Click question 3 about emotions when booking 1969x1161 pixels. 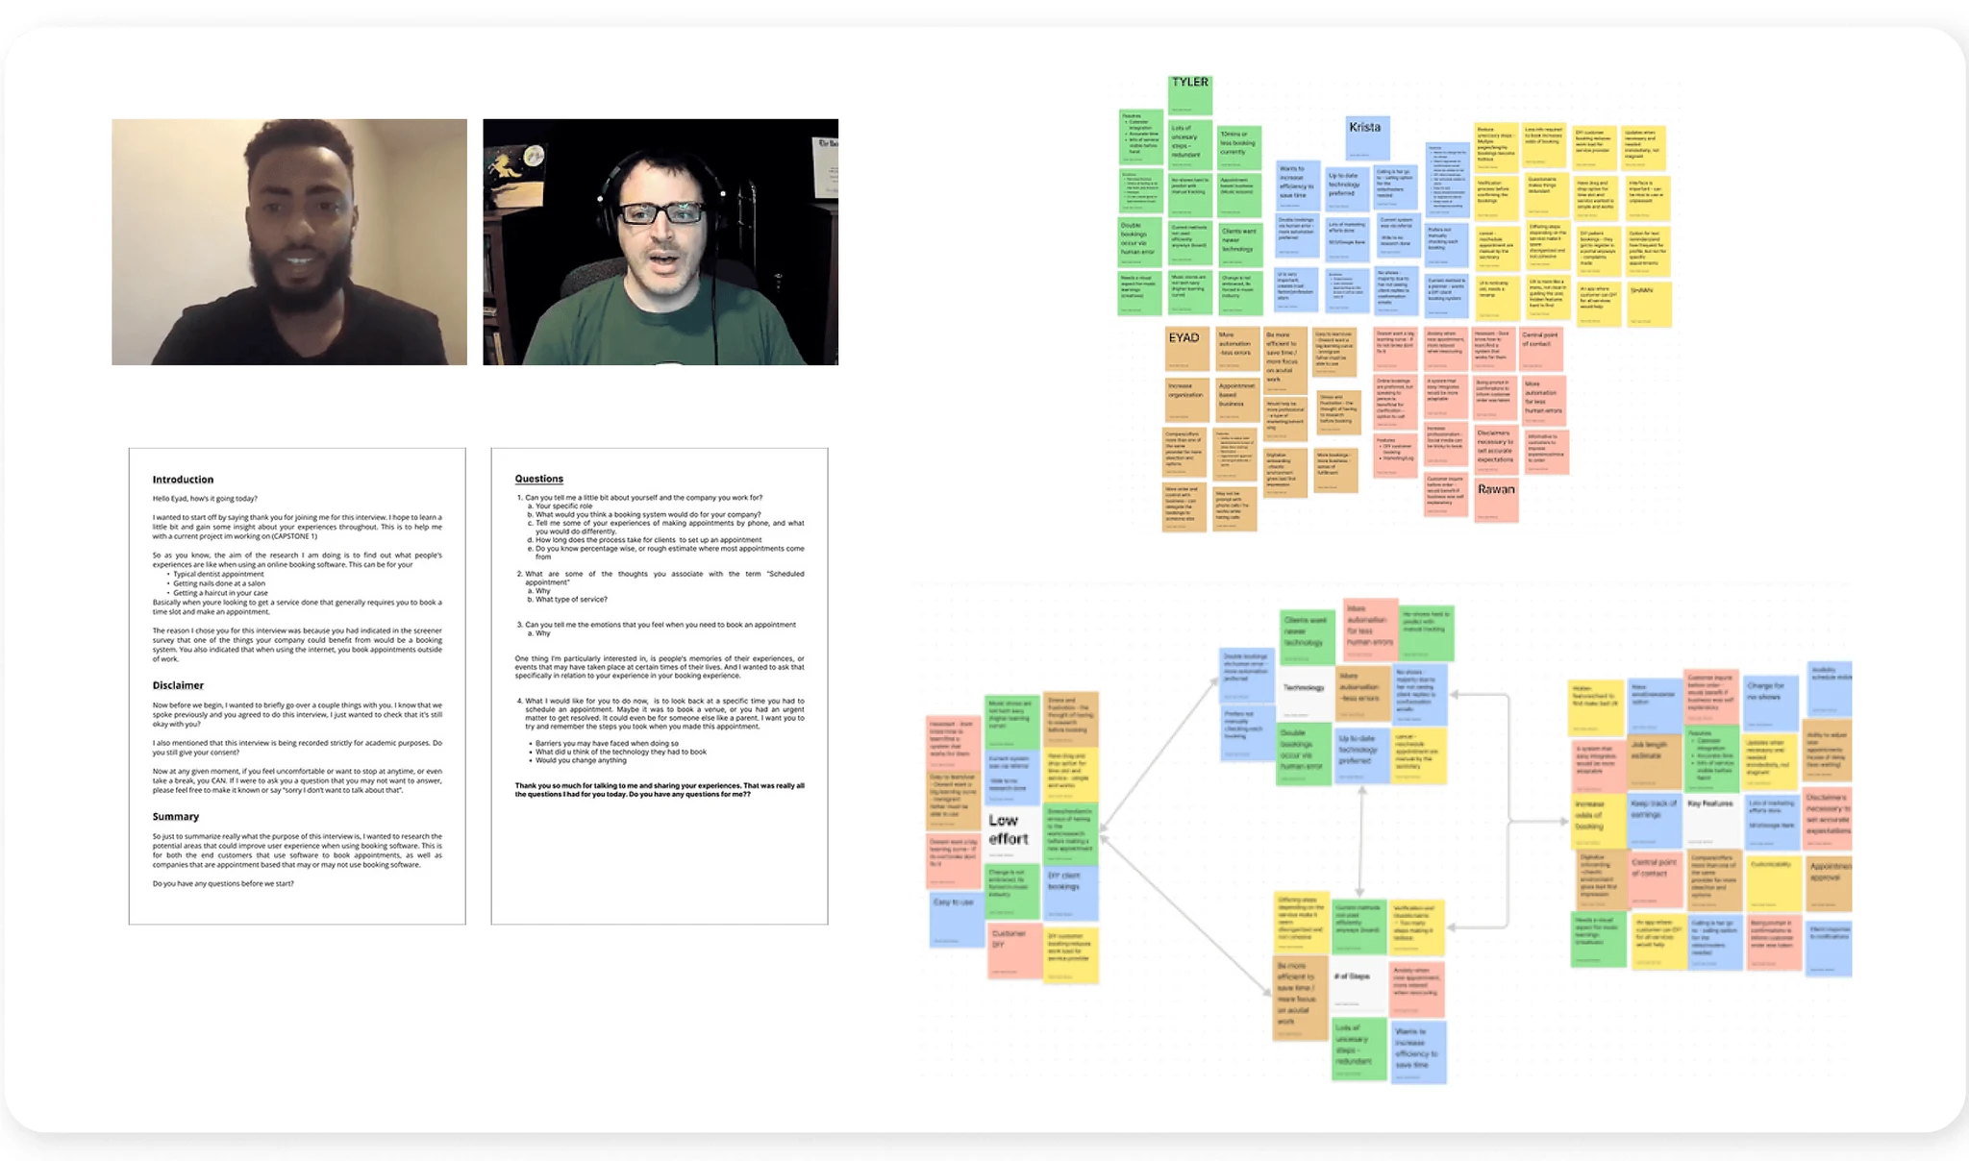pyautogui.click(x=660, y=625)
